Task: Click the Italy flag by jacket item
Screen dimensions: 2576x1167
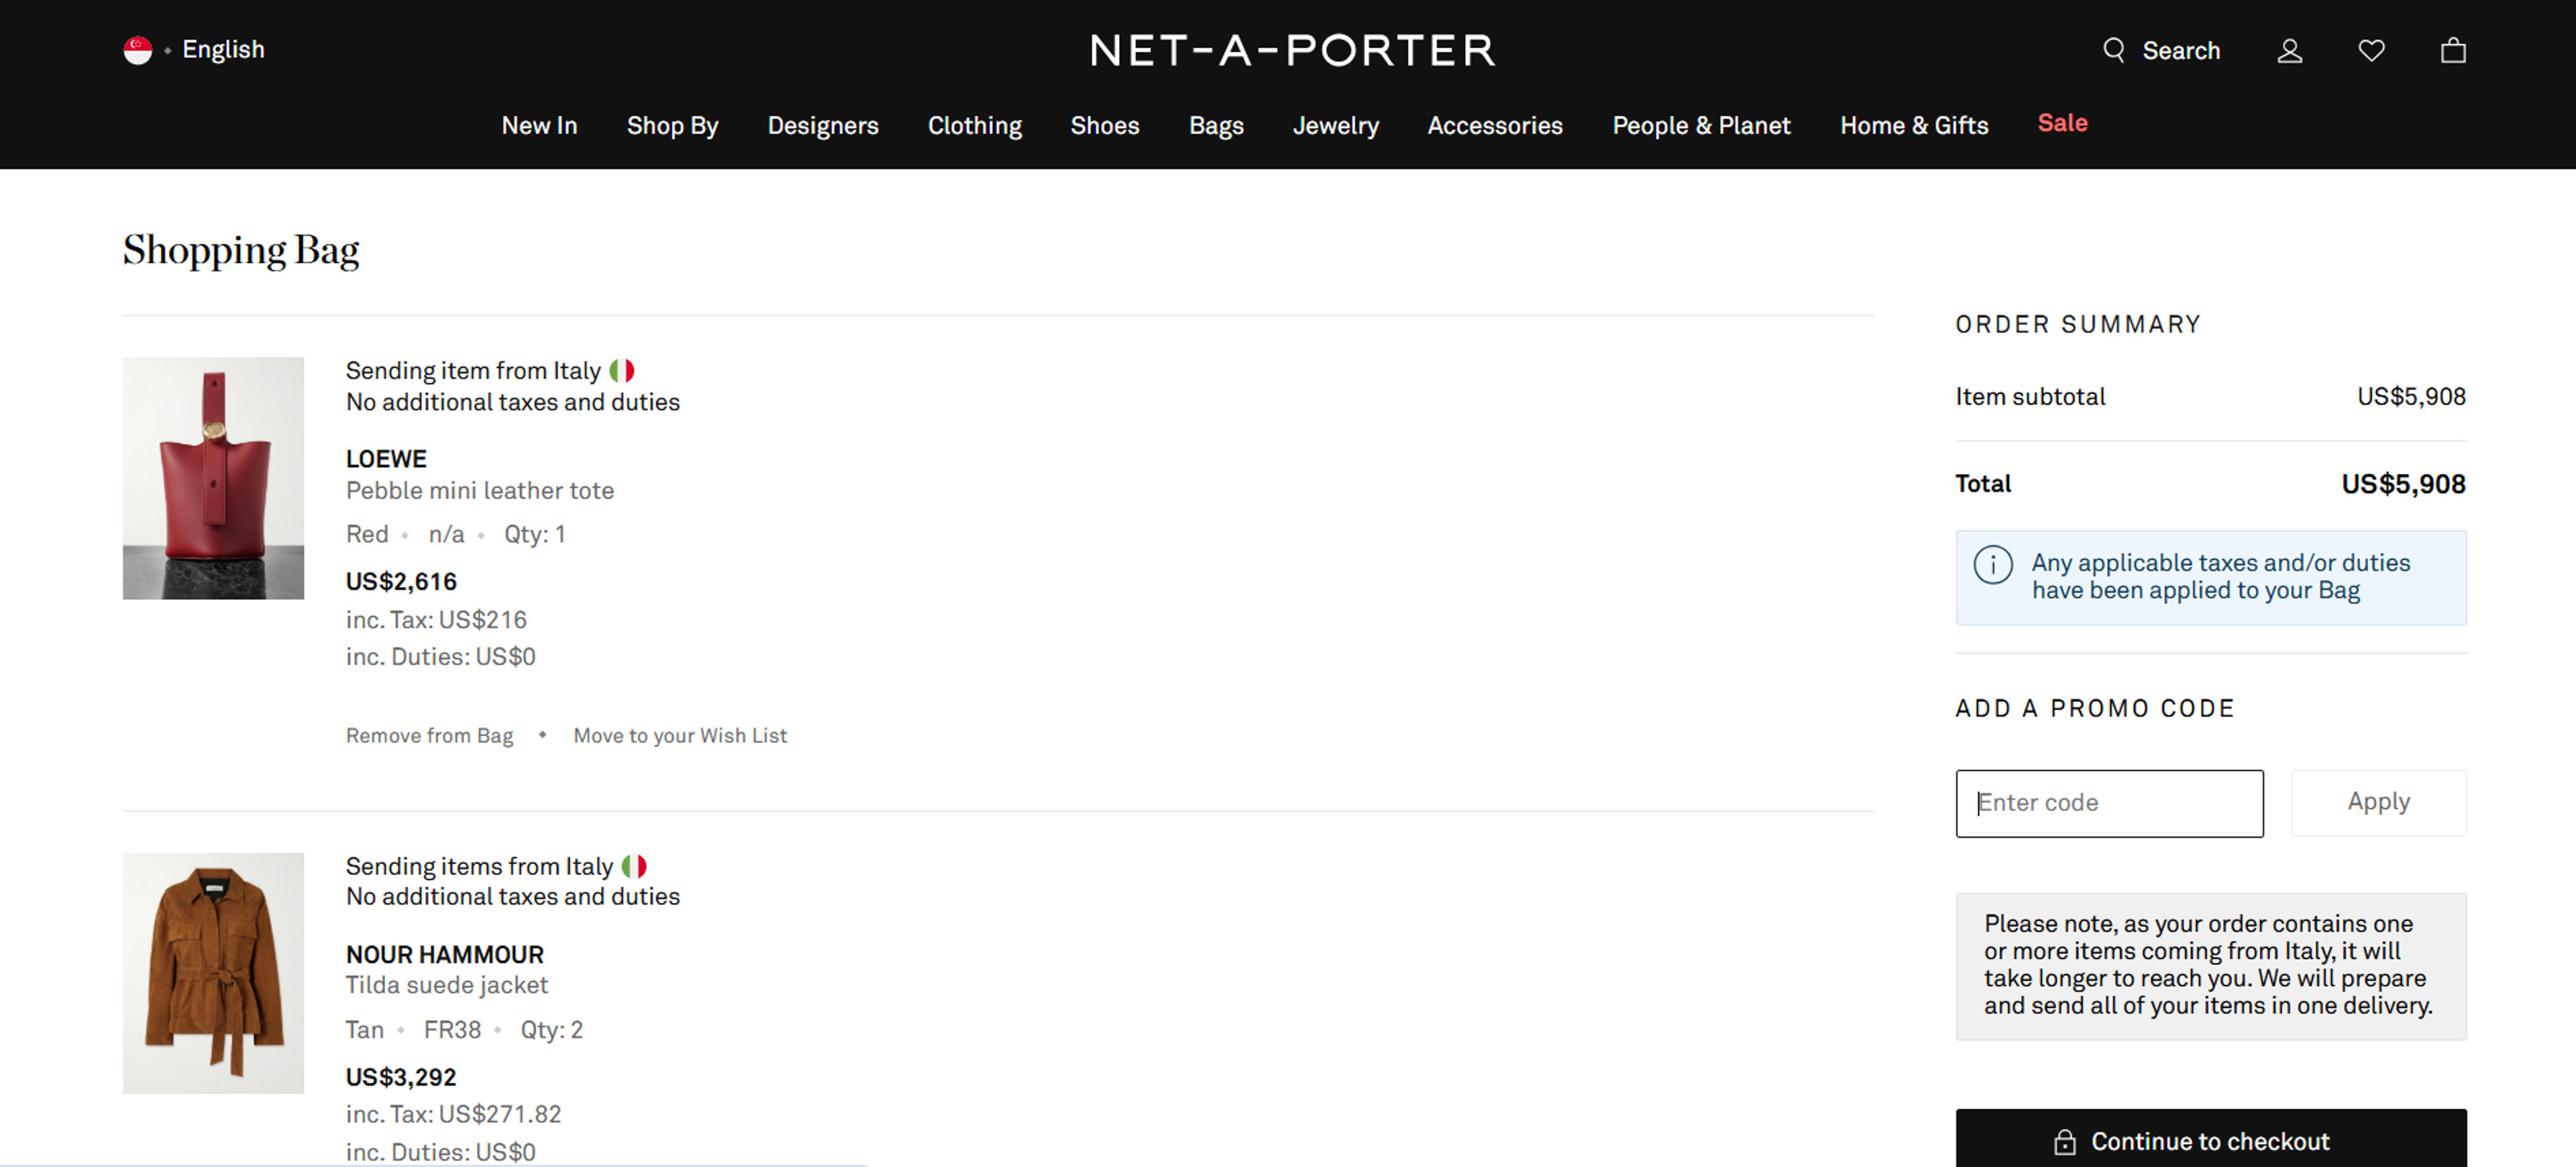Action: pyautogui.click(x=634, y=866)
